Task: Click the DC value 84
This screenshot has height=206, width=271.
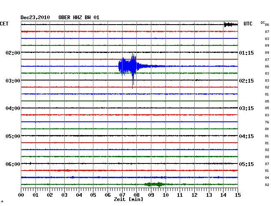Action: (267, 178)
